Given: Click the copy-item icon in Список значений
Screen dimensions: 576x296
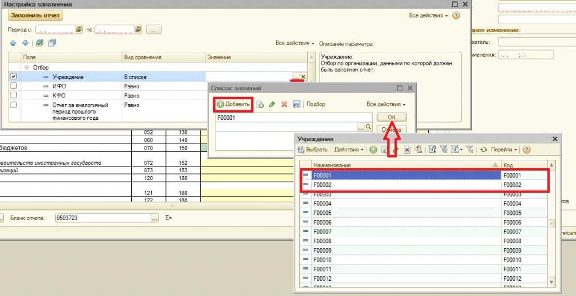Looking at the screenshot, I should click(260, 105).
